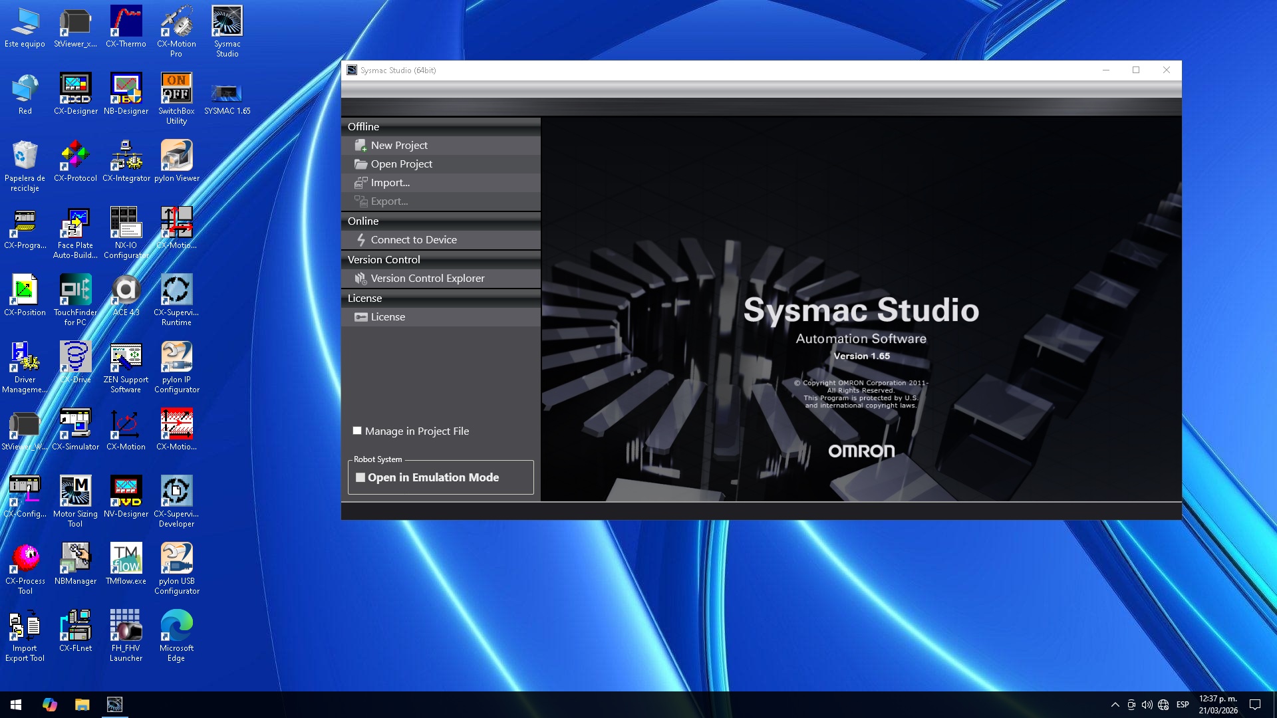The height and width of the screenshot is (718, 1277).
Task: Click the Import... option
Action: pos(390,182)
